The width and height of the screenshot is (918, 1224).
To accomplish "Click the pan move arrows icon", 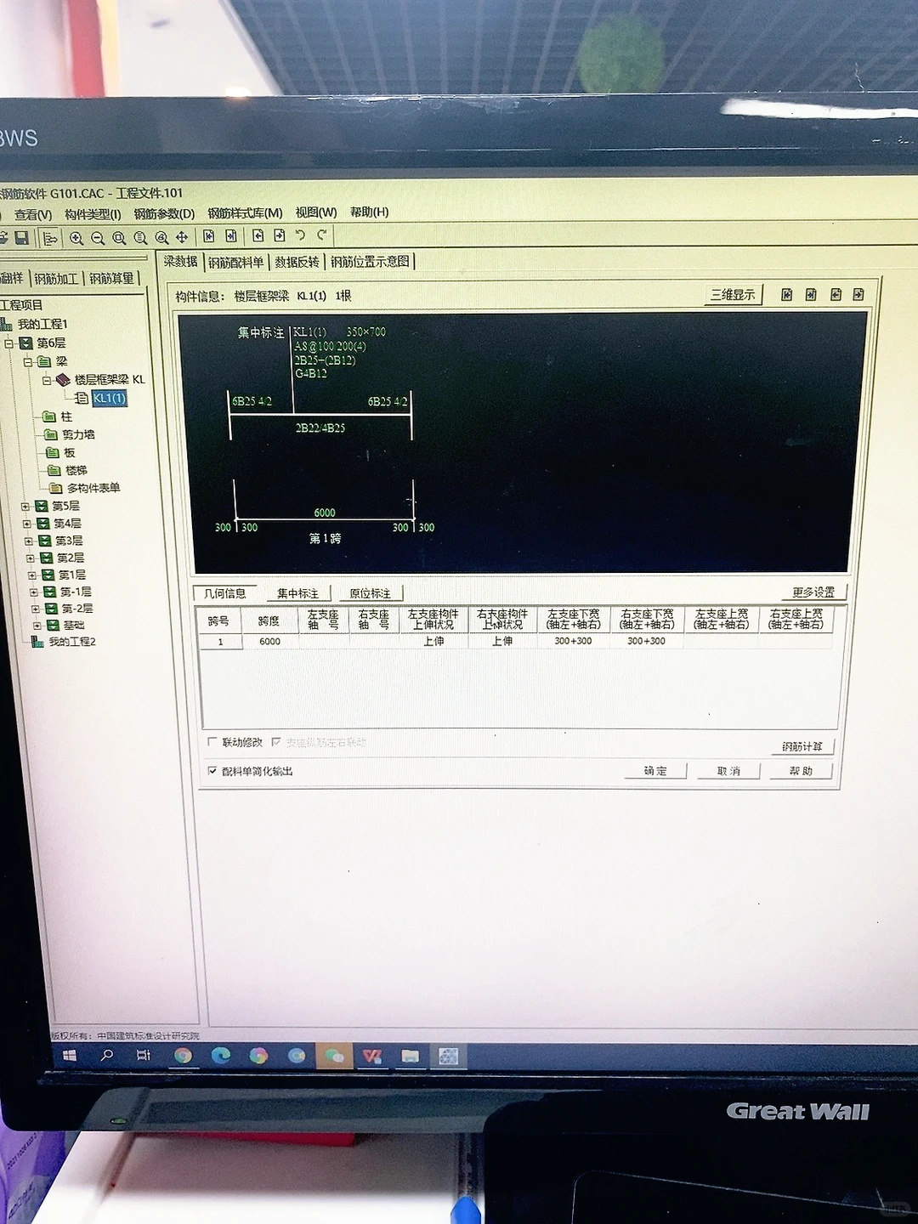I will coord(181,237).
